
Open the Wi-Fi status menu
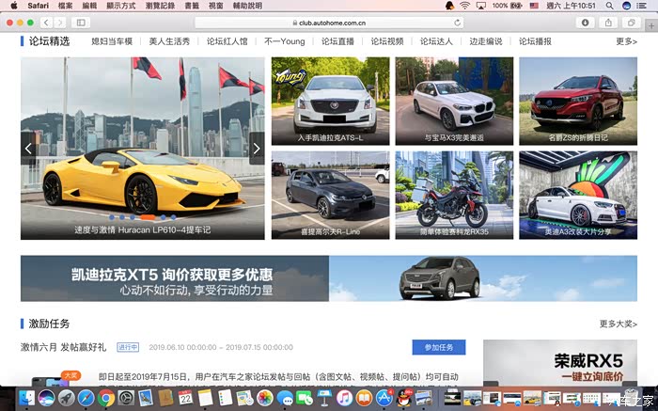click(464, 6)
